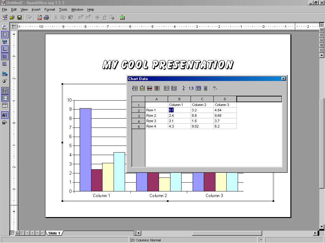325x243 pixels.
Task: Open the Gallery icon in main toolbar
Action: point(122,17)
